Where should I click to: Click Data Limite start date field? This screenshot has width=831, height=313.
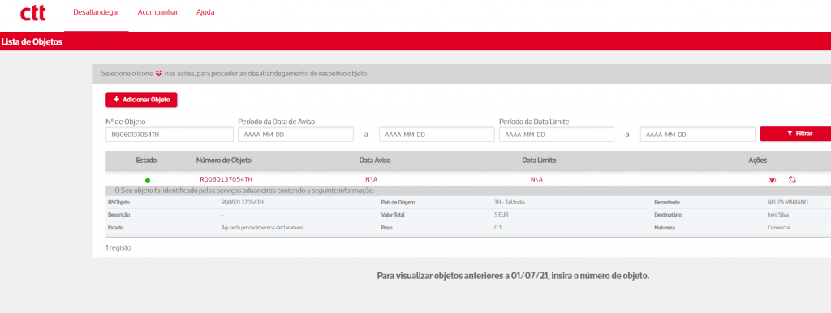coord(557,135)
